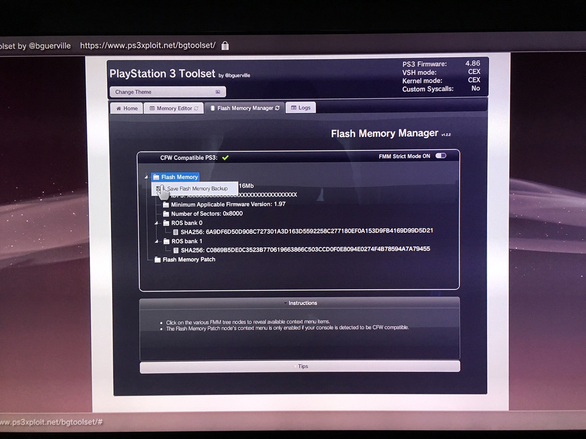
Task: Click the 'VSH mode: CEX' status line
Action: 442,72
